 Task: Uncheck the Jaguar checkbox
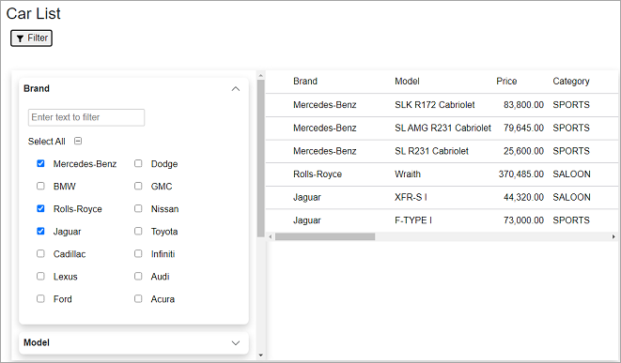(x=40, y=231)
